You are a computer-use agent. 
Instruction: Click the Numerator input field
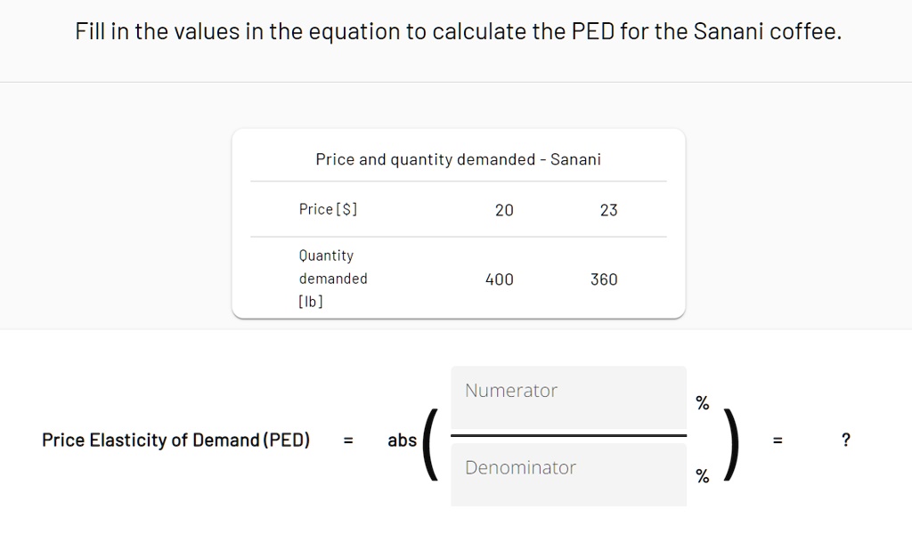[568, 399]
